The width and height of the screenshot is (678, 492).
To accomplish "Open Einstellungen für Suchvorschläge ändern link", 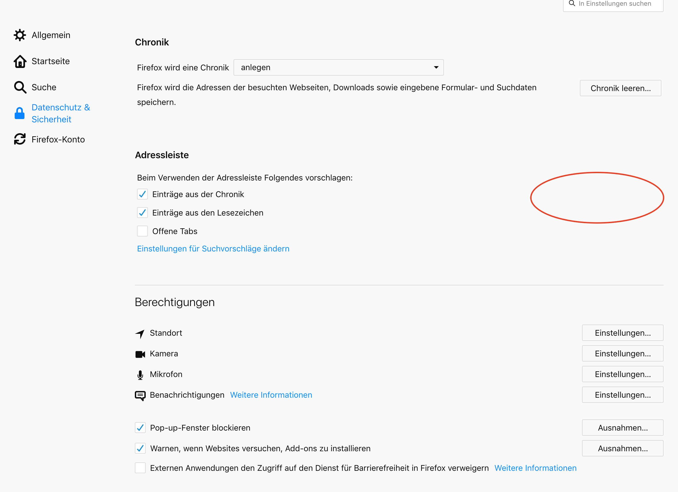I will click(213, 249).
